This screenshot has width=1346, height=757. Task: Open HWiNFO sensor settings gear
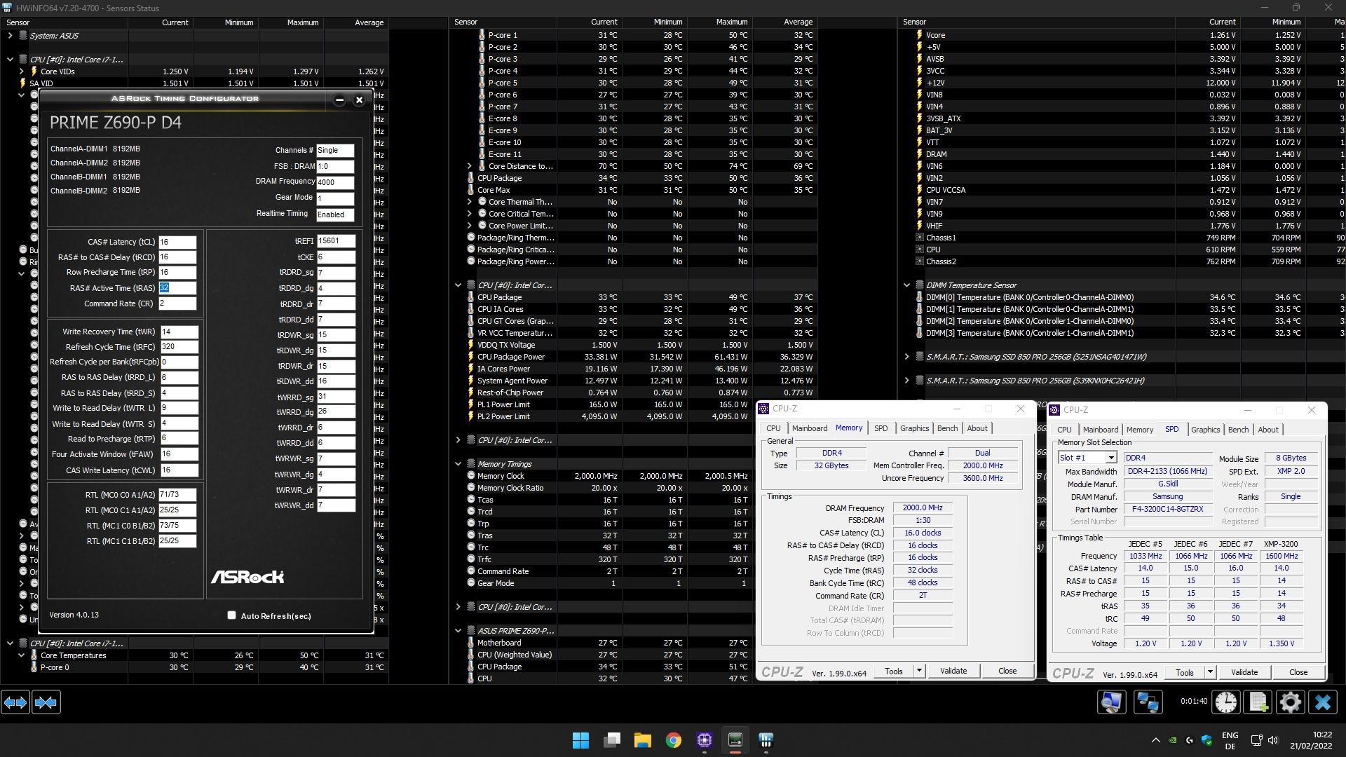pyautogui.click(x=1291, y=702)
